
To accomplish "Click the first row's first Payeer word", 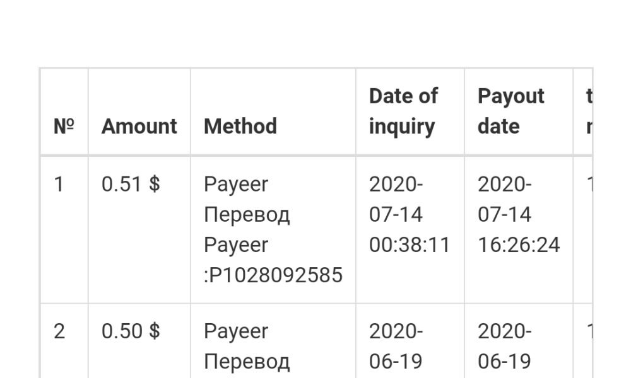I will (236, 185).
